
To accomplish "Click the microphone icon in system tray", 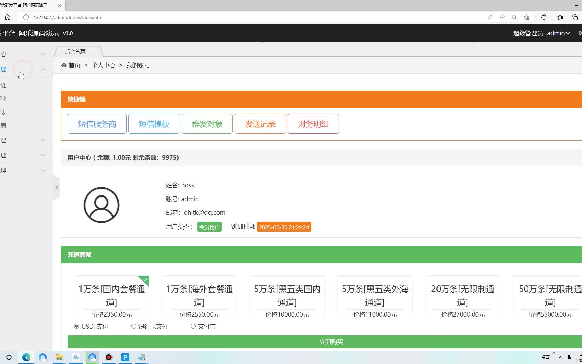I will [x=569, y=357].
